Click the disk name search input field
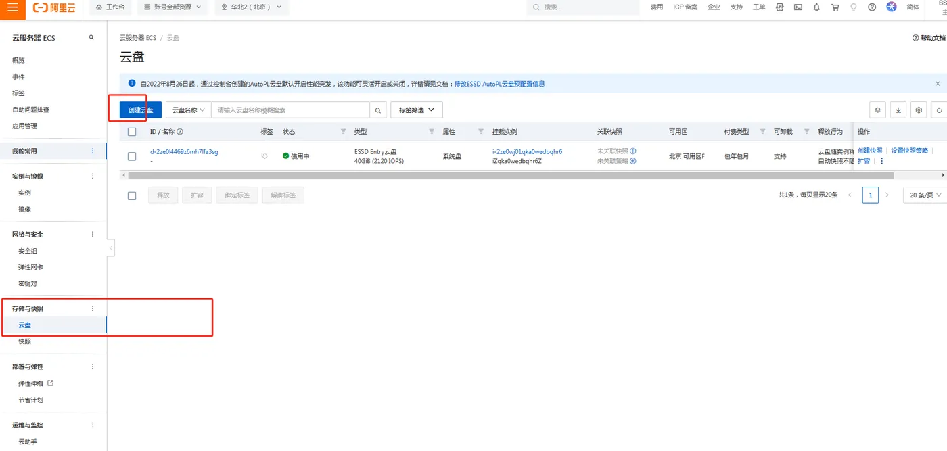This screenshot has width=947, height=451. point(290,110)
